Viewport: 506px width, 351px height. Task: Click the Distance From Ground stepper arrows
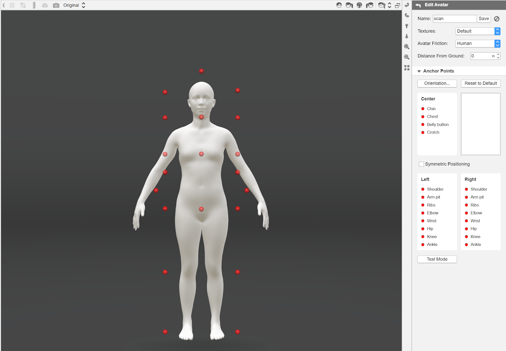coord(498,56)
